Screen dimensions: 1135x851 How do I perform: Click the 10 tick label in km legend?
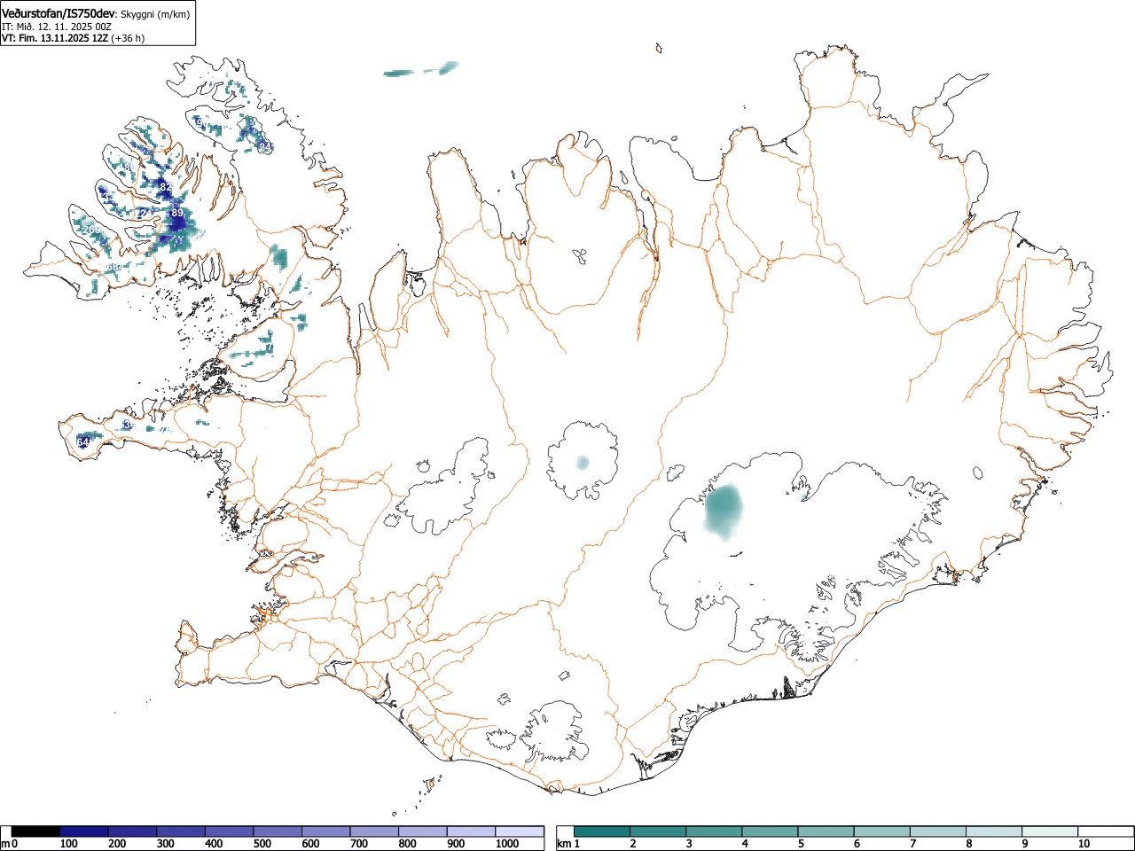coord(1083,844)
